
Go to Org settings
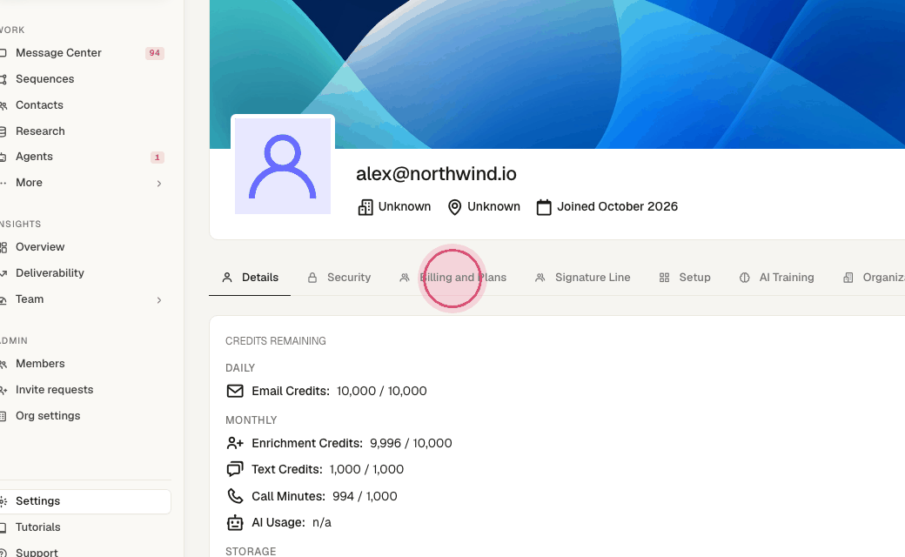pos(48,416)
